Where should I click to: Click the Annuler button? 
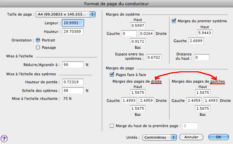pyautogui.click(x=191, y=137)
